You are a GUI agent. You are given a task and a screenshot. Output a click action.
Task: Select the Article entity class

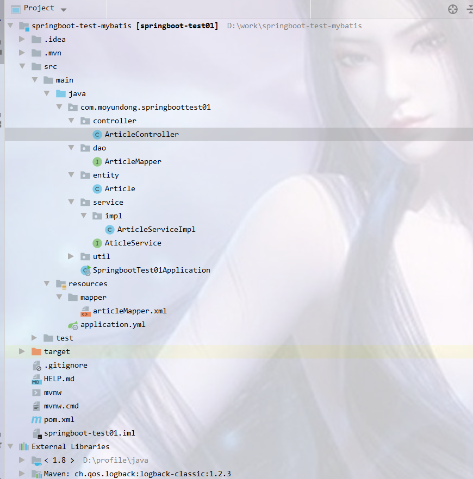pos(120,189)
